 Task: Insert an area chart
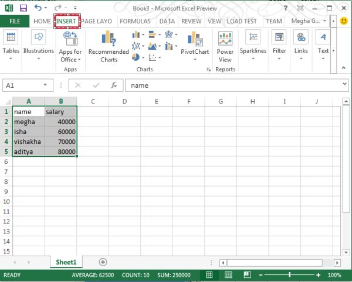(x=153, y=46)
